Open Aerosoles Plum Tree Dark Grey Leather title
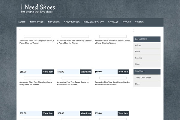Screen dimensions: 180x120 point(75,42)
